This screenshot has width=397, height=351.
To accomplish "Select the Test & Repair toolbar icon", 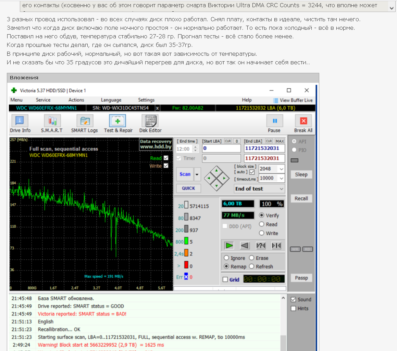I will (117, 121).
